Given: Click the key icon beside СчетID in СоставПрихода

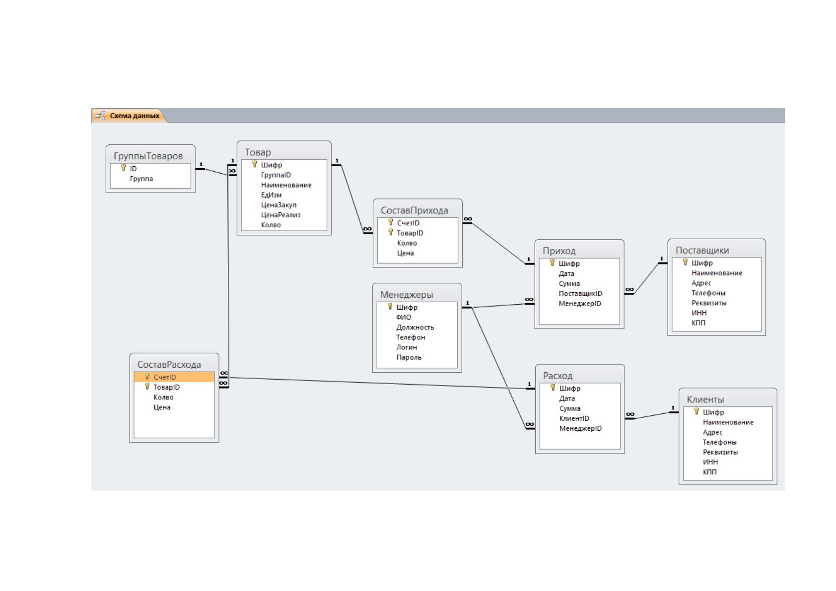Looking at the screenshot, I should (391, 222).
